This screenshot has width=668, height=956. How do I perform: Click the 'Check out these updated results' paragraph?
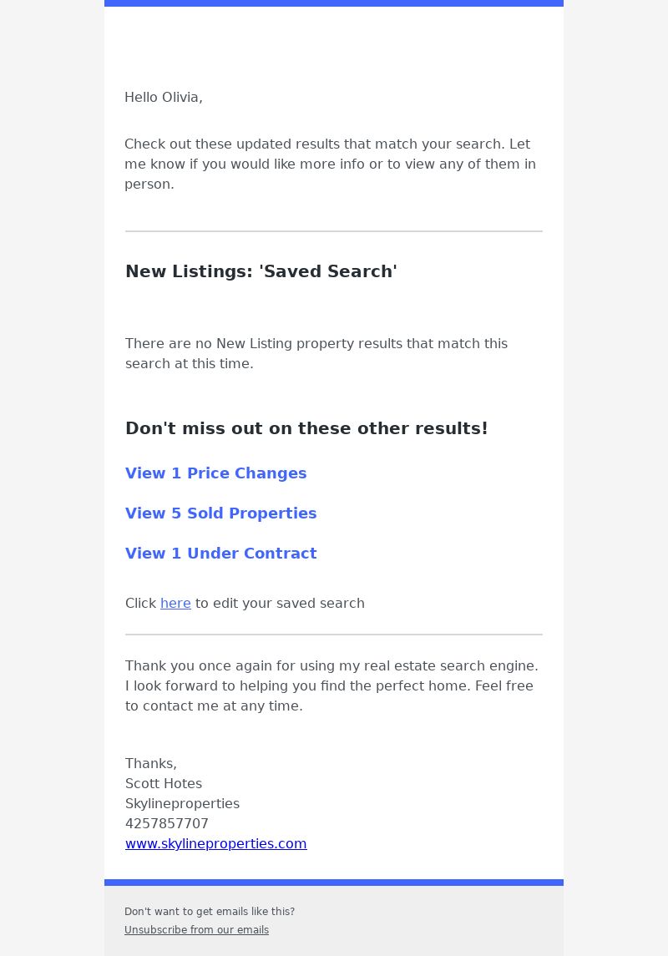tap(331, 164)
